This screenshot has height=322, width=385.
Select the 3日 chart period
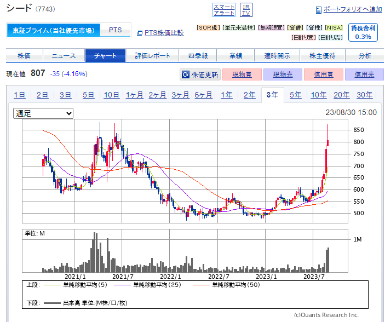65,95
